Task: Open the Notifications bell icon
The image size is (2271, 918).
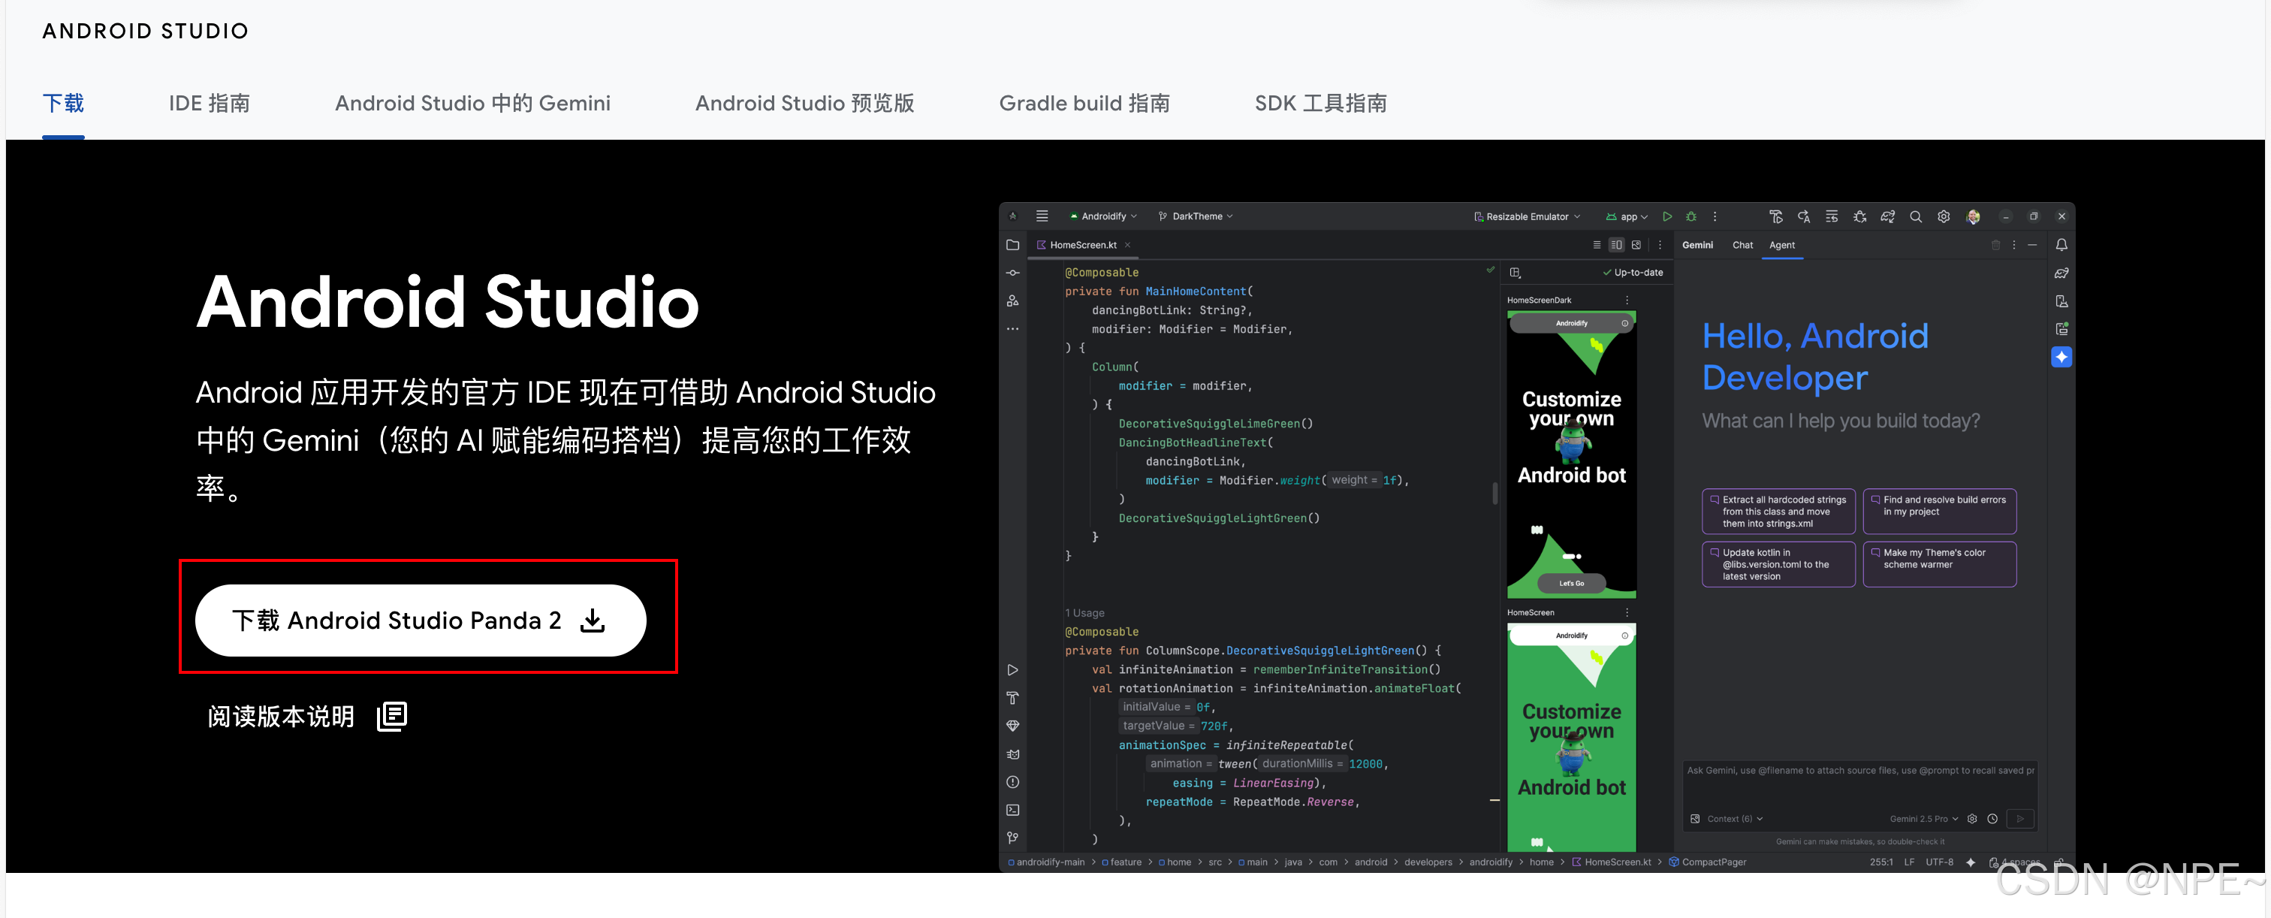Action: [x=2061, y=245]
